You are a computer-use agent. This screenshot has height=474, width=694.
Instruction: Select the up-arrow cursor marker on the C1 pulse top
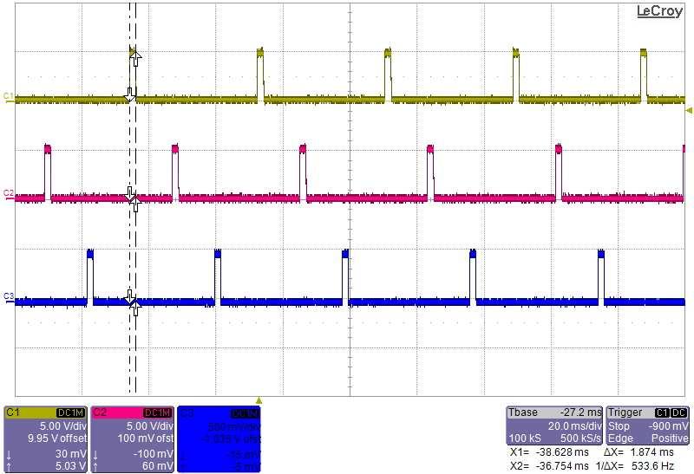pos(136,58)
